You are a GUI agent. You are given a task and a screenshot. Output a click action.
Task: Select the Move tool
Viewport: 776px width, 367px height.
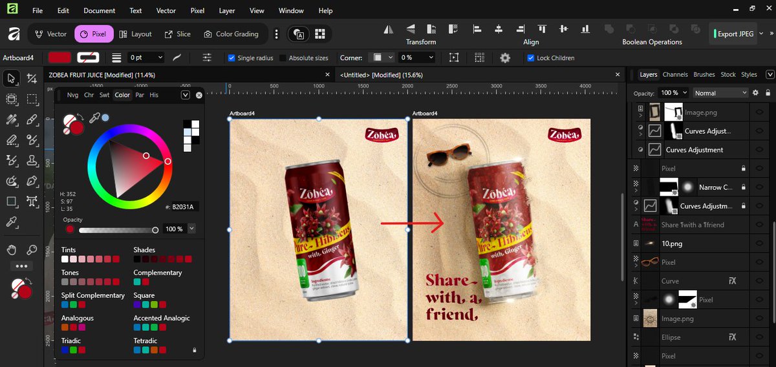(x=11, y=79)
